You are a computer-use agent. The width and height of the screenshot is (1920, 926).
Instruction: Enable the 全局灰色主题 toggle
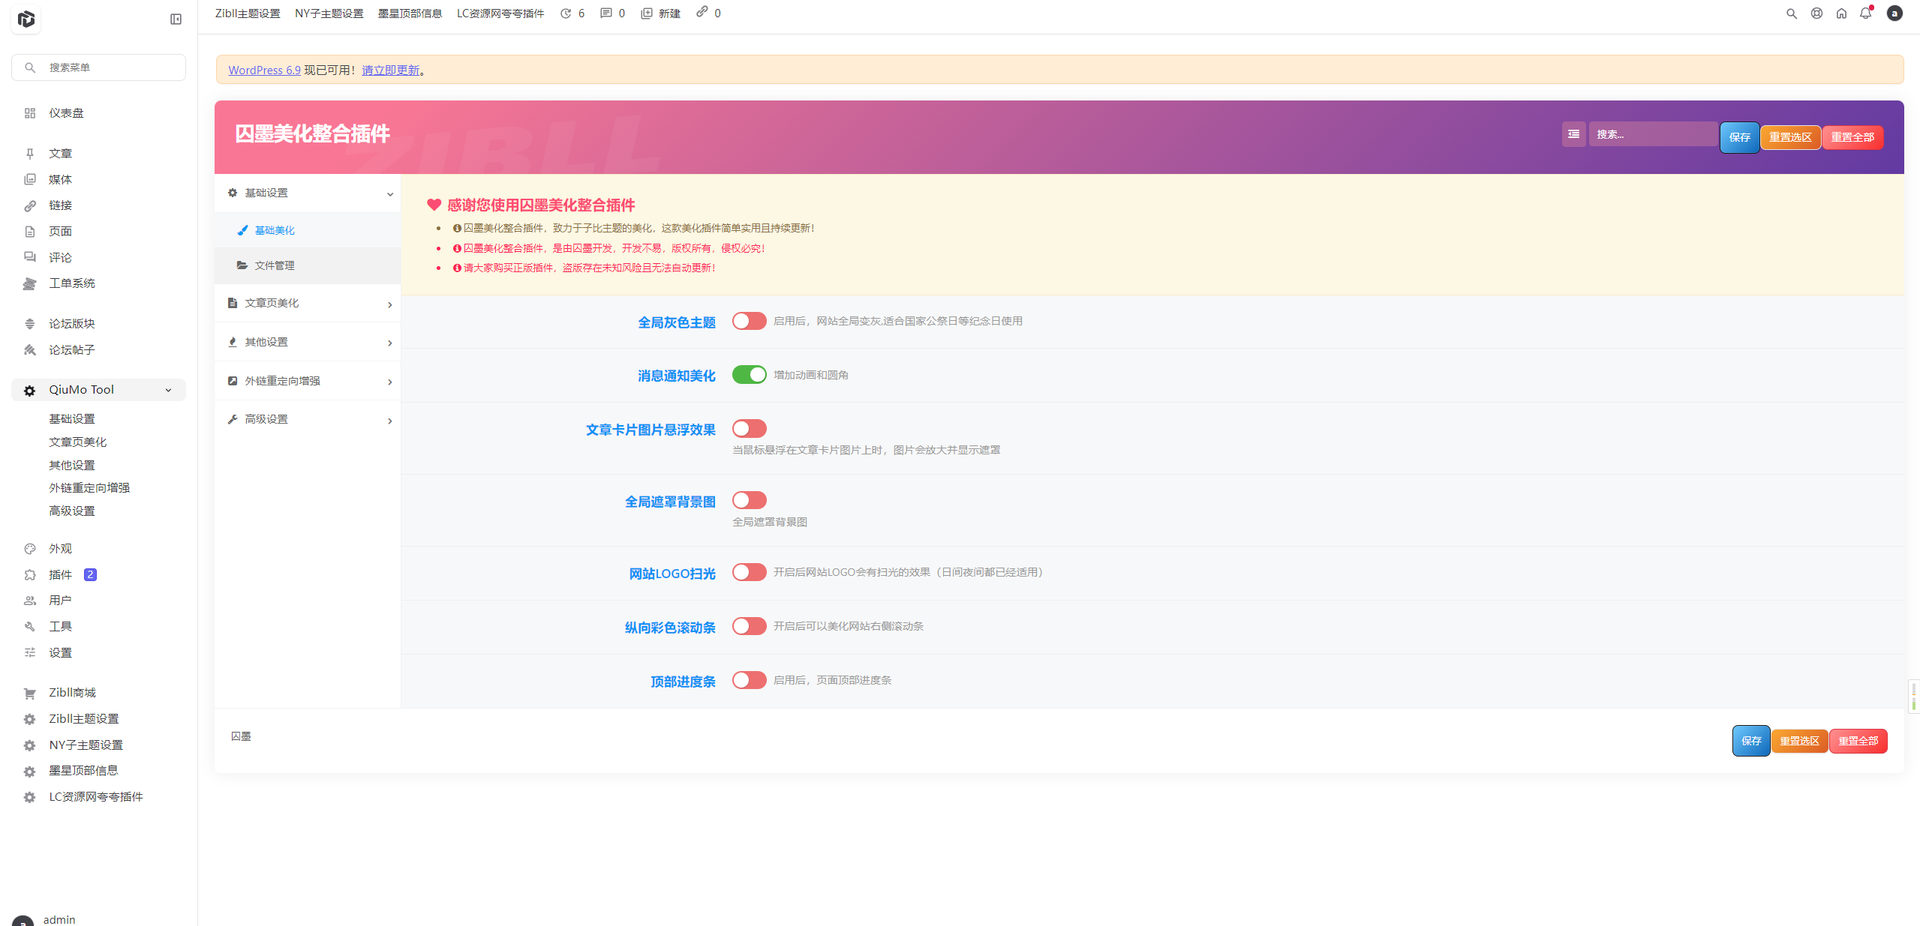tap(749, 321)
